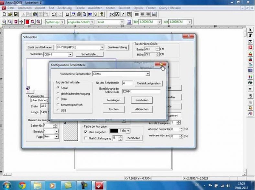Choose the Datei interface type option
Screen dimensions: 255x190
coord(58,99)
